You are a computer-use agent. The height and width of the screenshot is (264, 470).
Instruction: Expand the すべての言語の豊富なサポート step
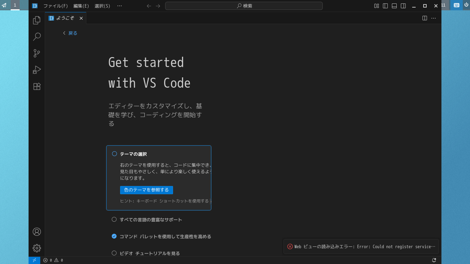click(x=151, y=220)
